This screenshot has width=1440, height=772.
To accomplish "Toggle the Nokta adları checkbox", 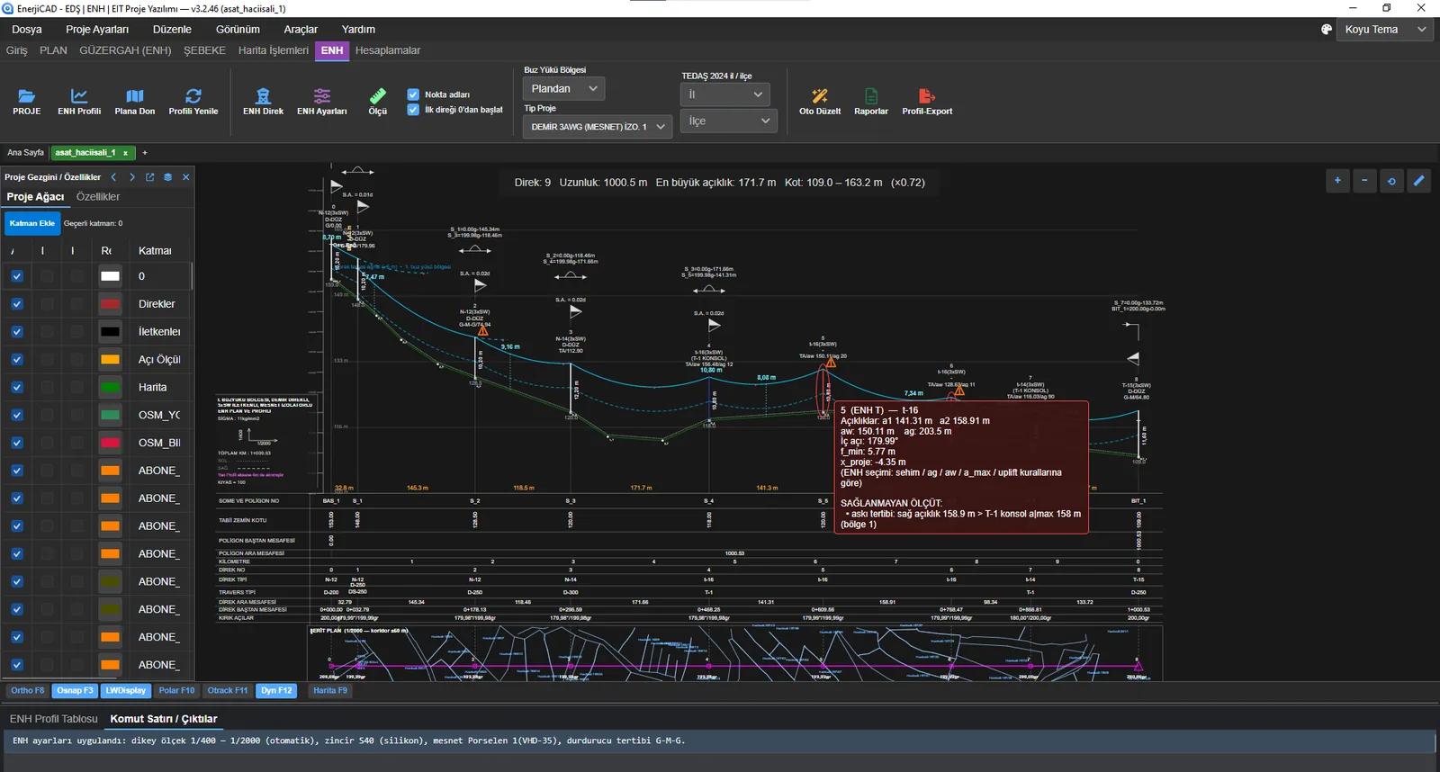I will tap(413, 94).
